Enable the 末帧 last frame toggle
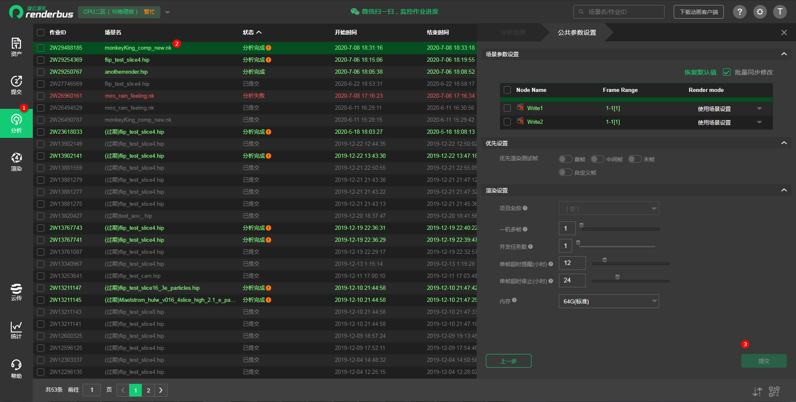The height and width of the screenshot is (402, 796). click(635, 159)
